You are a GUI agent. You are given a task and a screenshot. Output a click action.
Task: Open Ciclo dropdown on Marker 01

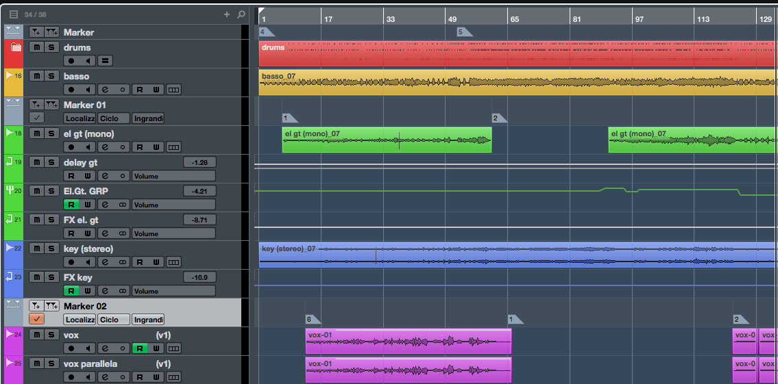tap(114, 118)
